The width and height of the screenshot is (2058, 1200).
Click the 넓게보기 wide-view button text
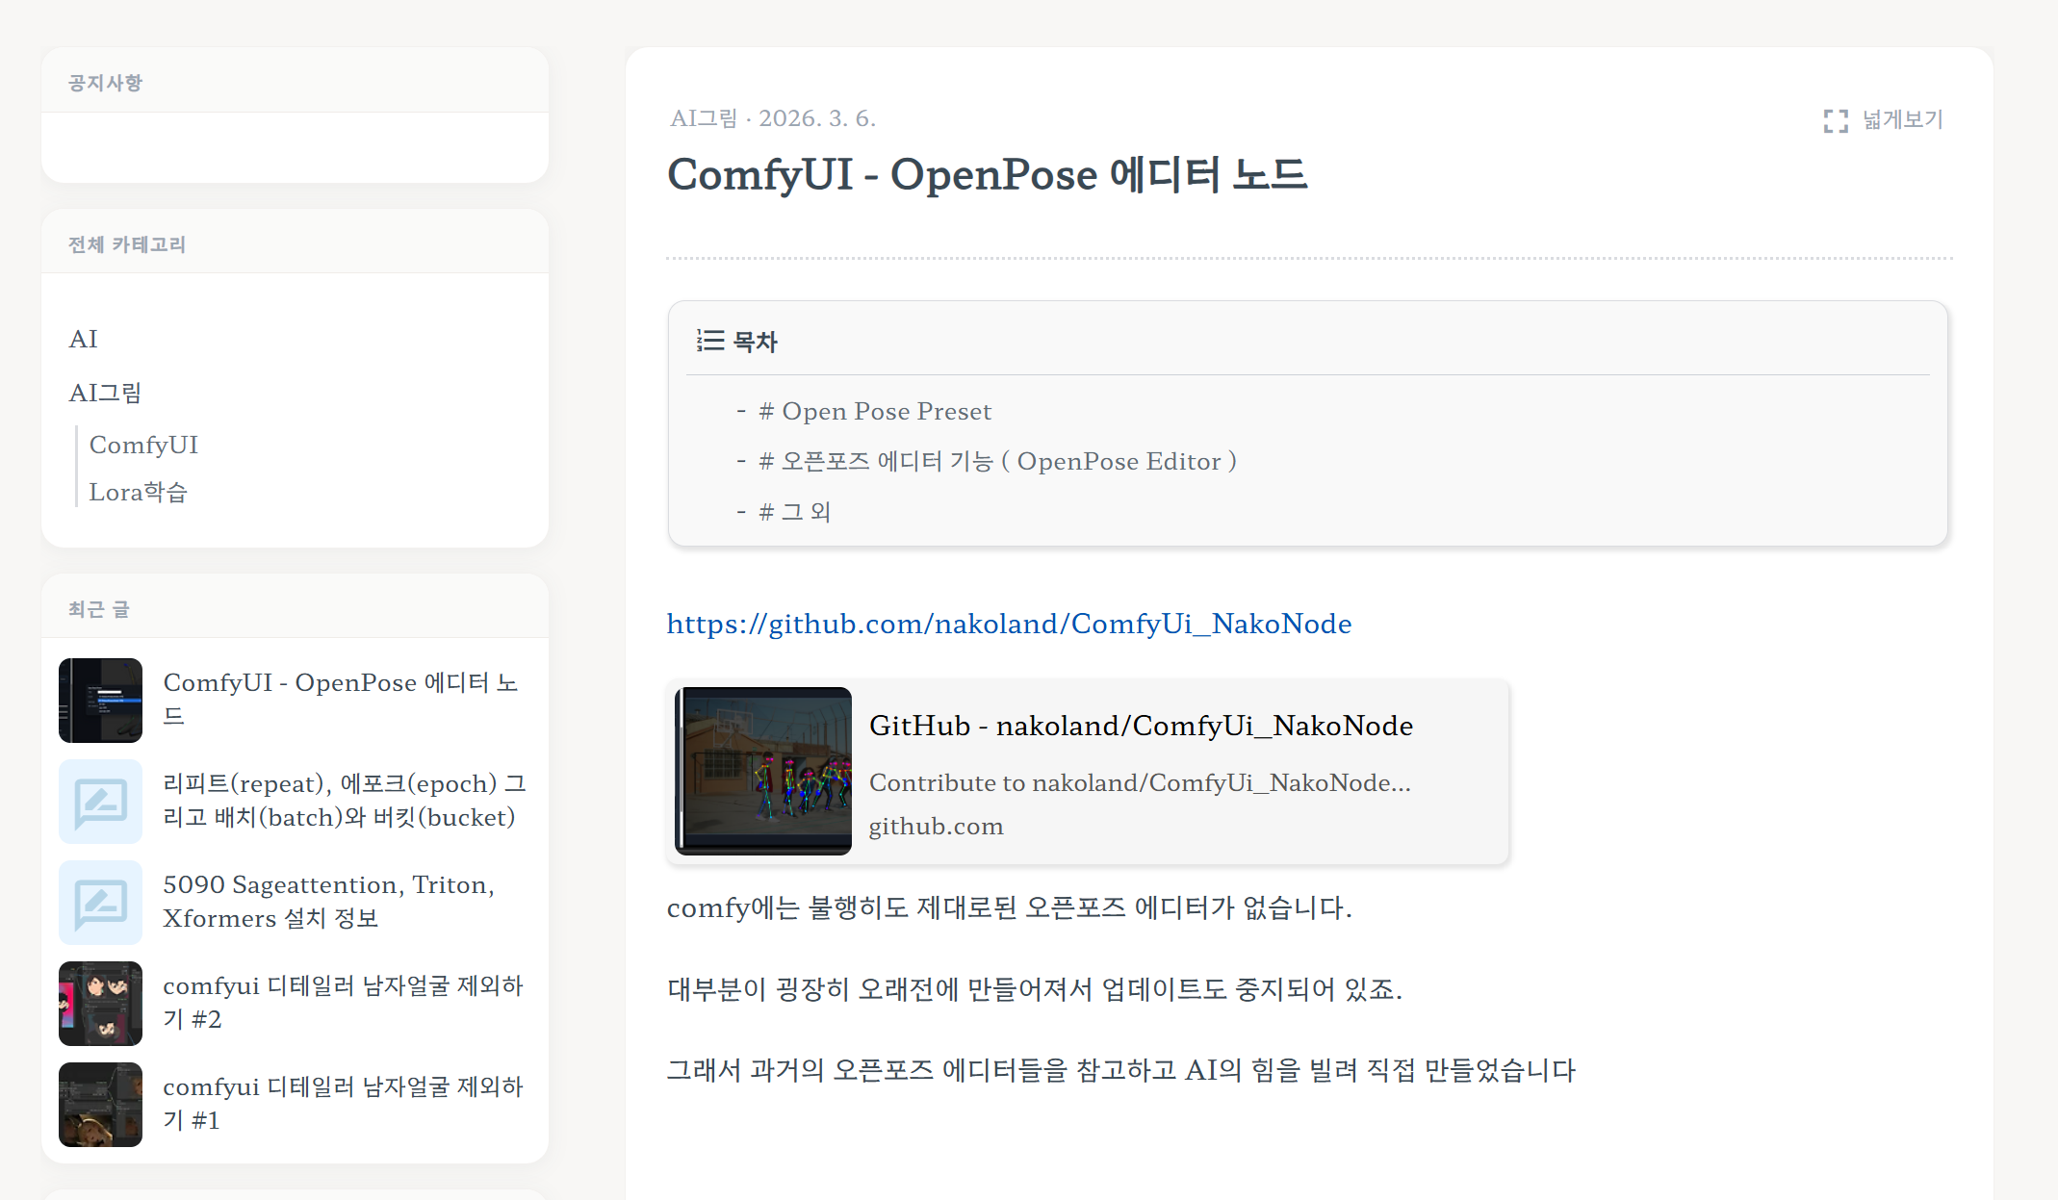1902,119
